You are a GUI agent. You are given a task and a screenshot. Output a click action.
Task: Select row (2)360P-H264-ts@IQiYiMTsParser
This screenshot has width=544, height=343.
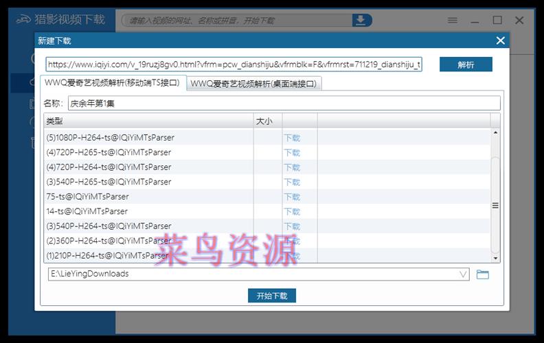(x=267, y=241)
